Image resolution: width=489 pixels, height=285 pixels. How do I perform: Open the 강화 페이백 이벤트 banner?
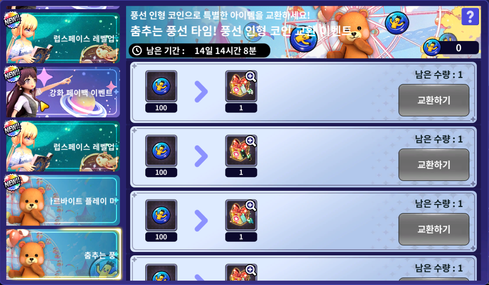coord(63,92)
